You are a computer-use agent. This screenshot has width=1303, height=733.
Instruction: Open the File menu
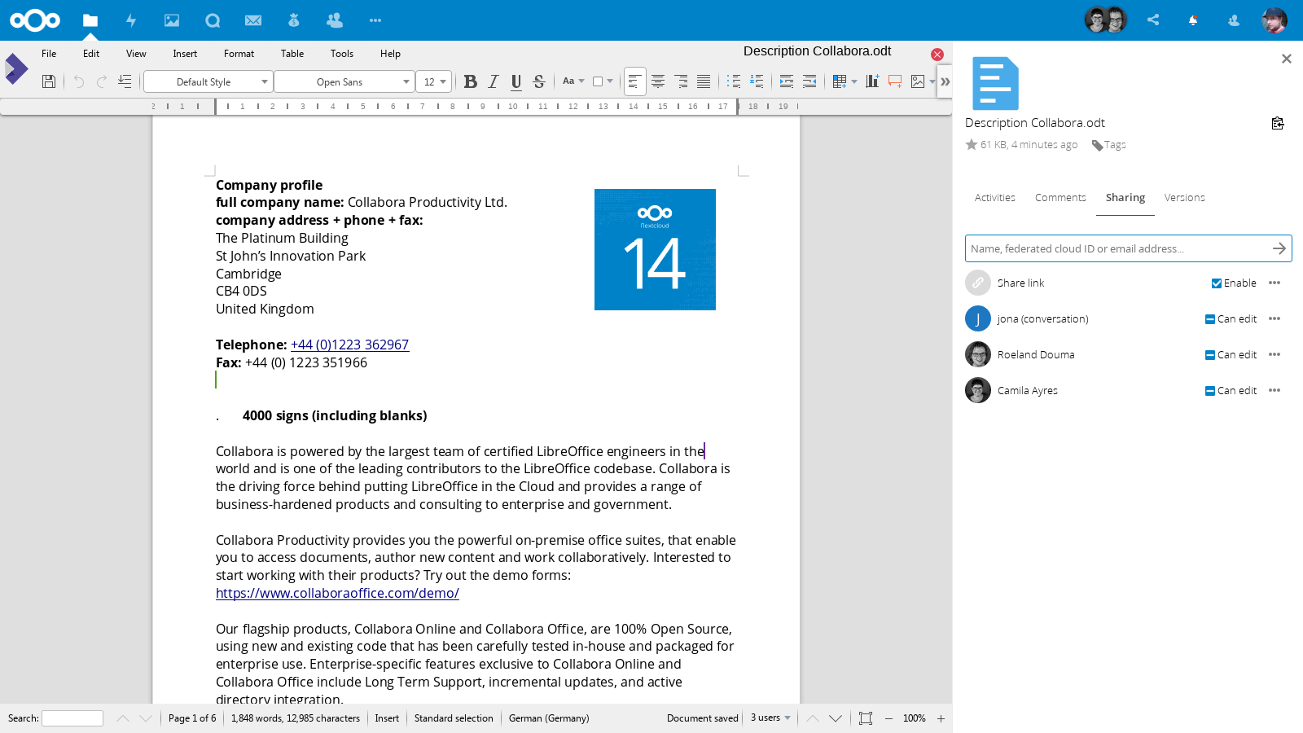coord(49,54)
